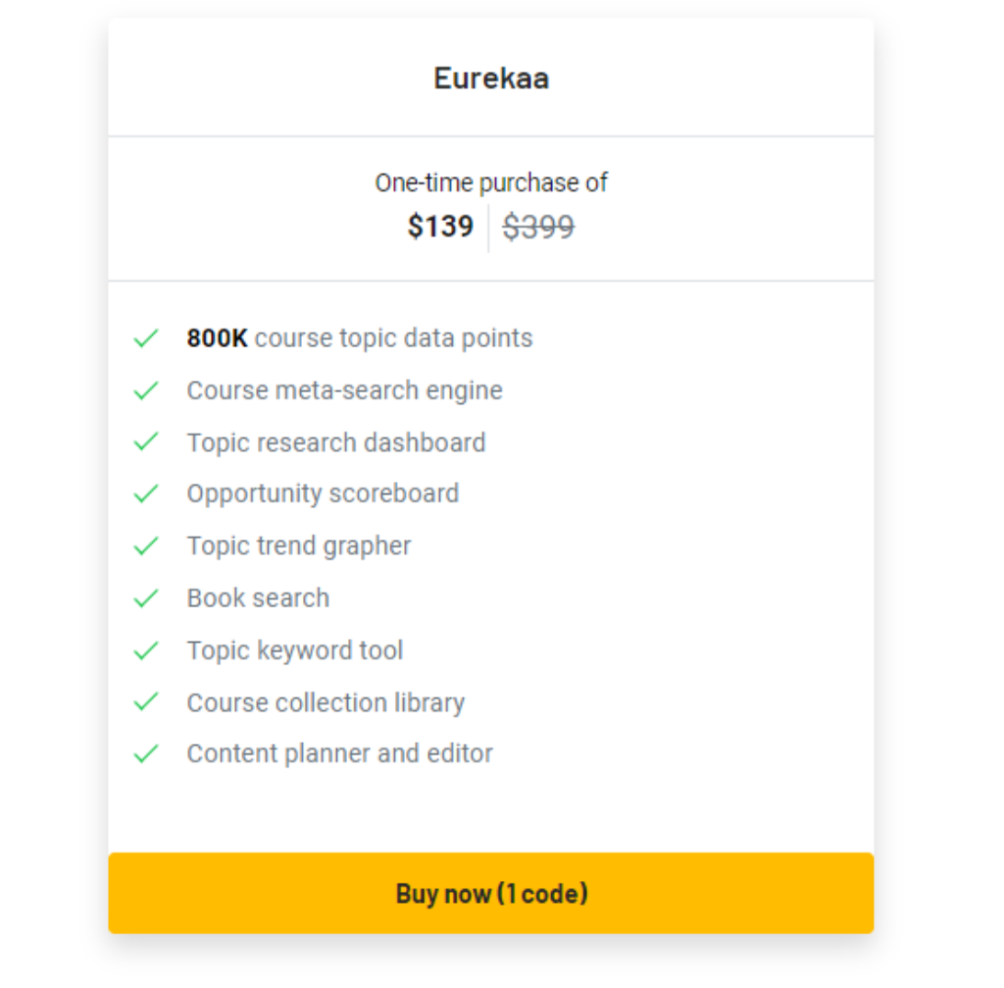This screenshot has height=988, width=1004.
Task: Select the Opportunity scoreboard feature text
Action: click(x=323, y=494)
